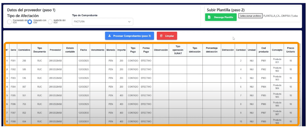Select the Exonerado del IGV radio option
The height and width of the screenshot is (129, 308).
[9, 22]
